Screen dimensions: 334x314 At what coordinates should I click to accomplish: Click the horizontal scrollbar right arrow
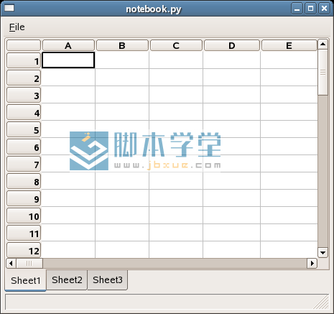312,263
